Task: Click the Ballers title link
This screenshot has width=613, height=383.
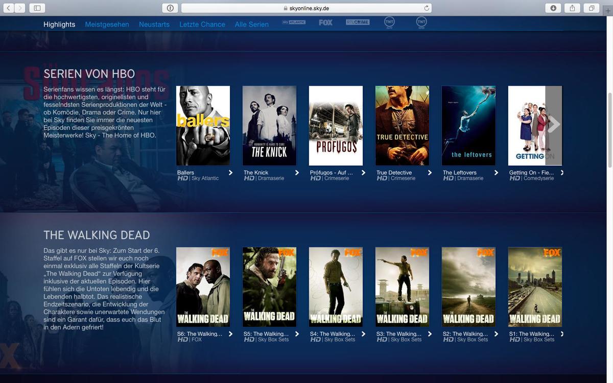Action: coord(185,173)
